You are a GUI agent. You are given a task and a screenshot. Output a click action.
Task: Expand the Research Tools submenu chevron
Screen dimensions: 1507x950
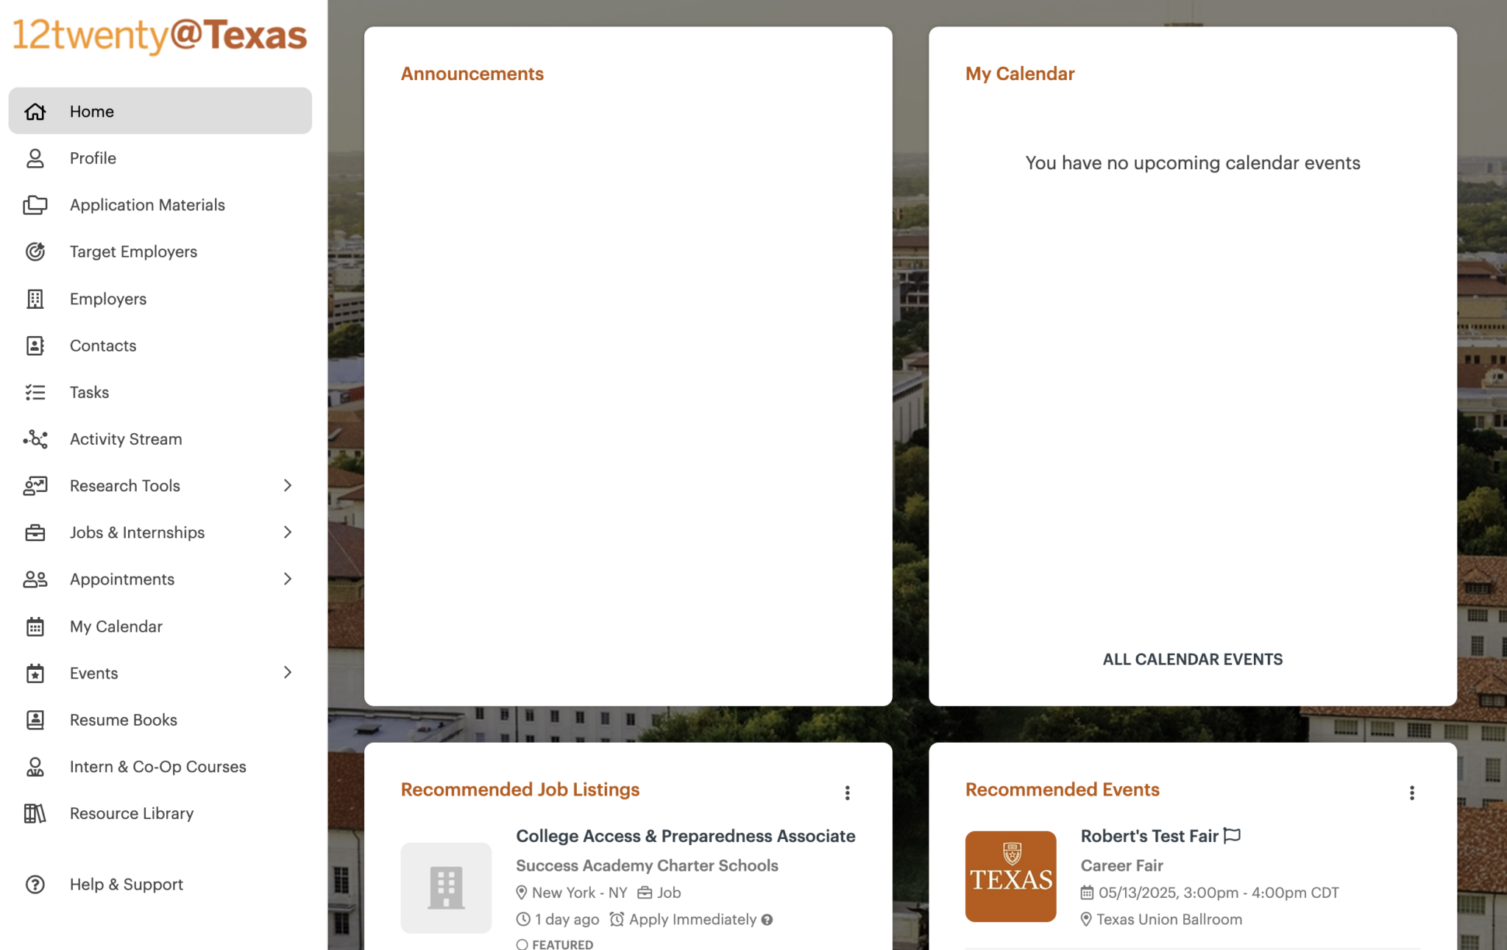(x=288, y=485)
